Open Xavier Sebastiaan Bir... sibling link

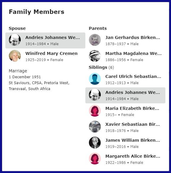[132, 124]
